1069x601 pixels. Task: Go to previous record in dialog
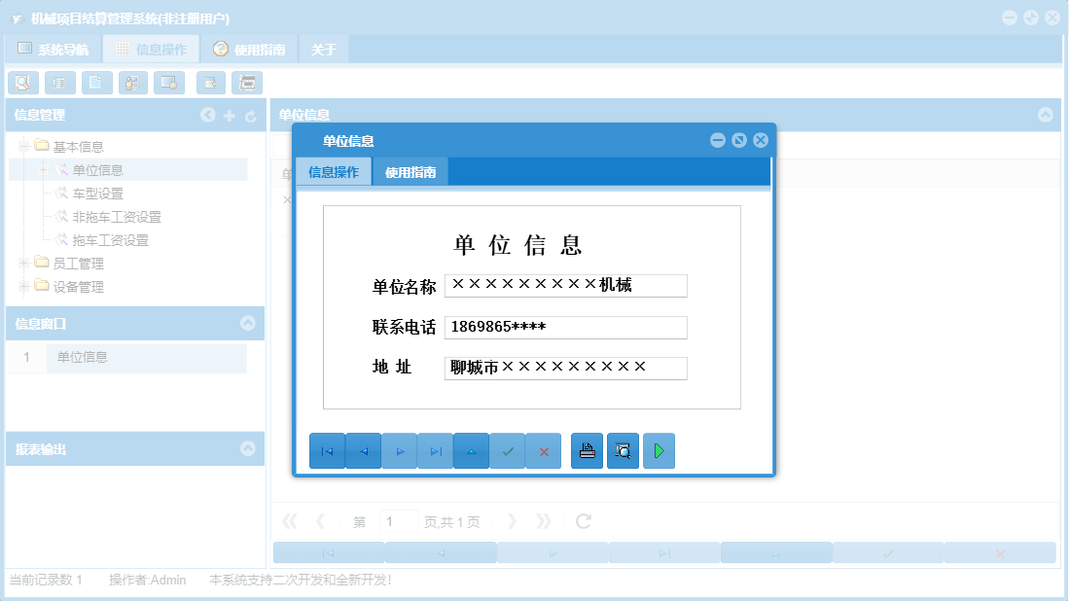(363, 450)
